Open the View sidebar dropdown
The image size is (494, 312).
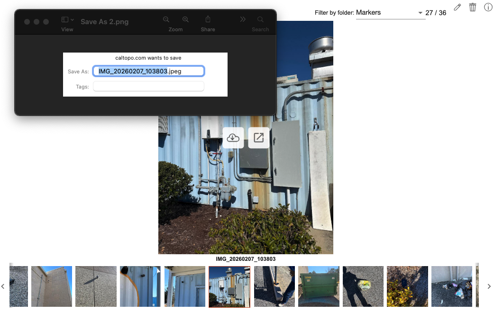67,19
